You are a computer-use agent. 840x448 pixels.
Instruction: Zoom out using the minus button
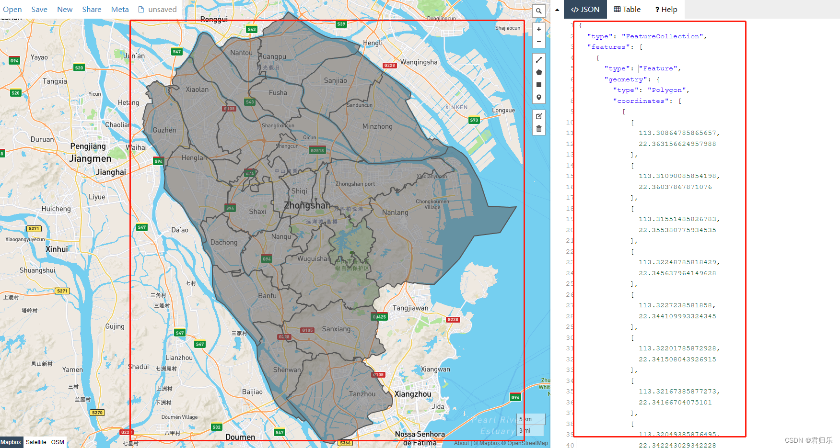pyautogui.click(x=539, y=42)
